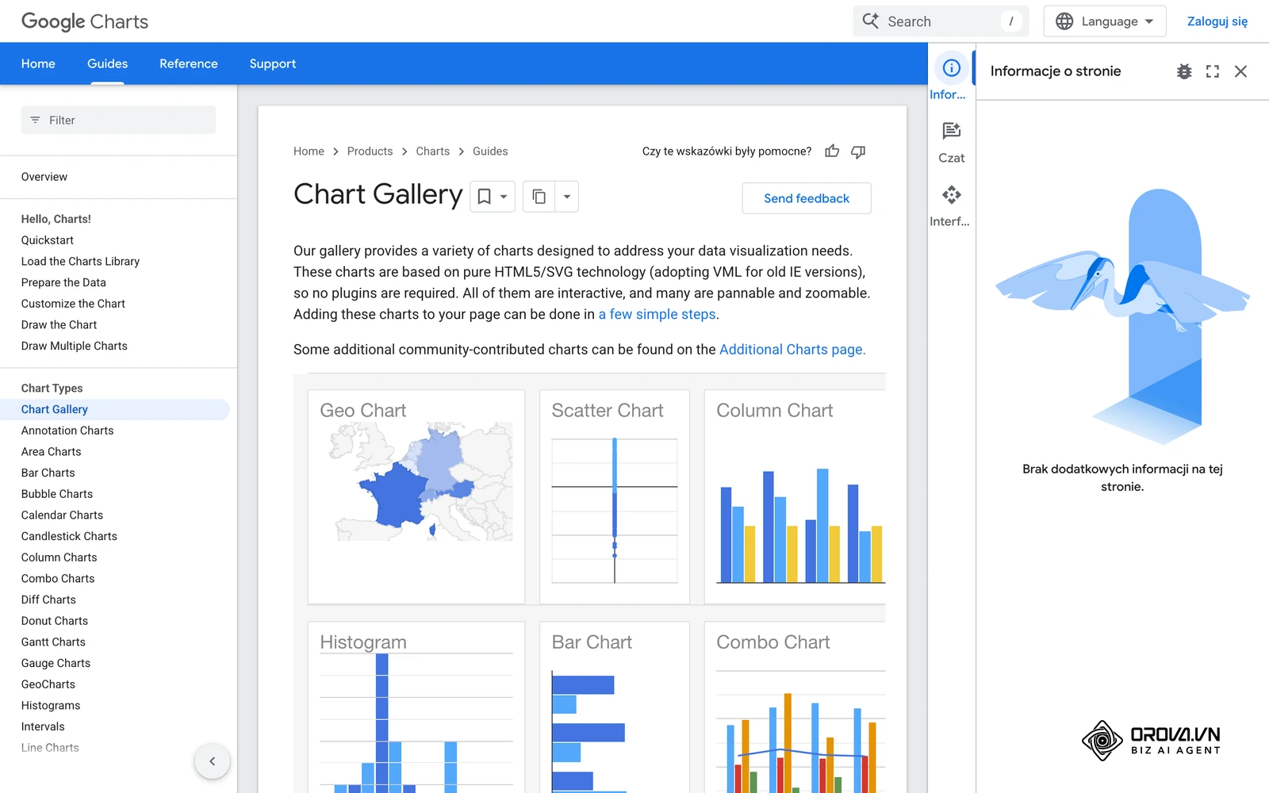Open the Column Chart thumbnail

[x=796, y=497]
